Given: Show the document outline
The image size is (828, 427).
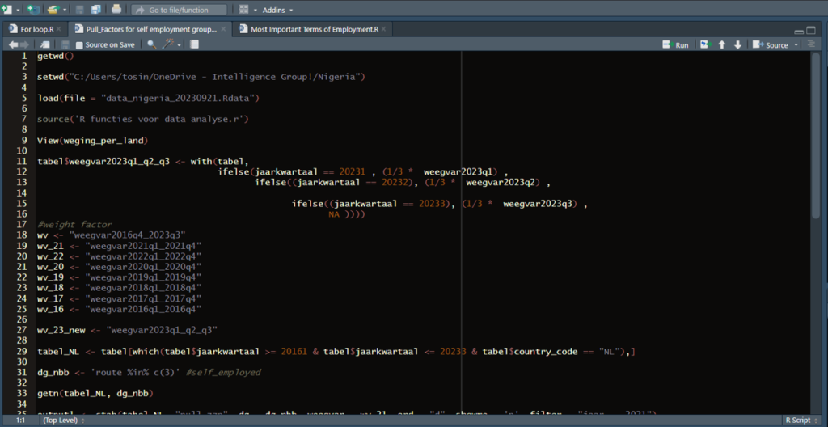Looking at the screenshot, I should pos(811,45).
